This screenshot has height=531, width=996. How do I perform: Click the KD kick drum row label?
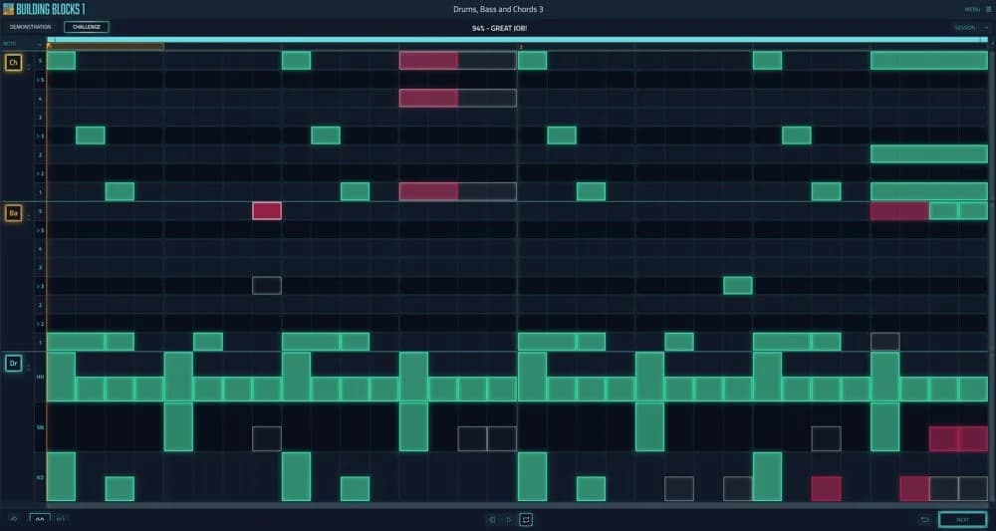[x=41, y=476]
